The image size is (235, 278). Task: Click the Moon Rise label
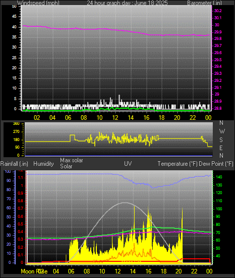[34, 271]
